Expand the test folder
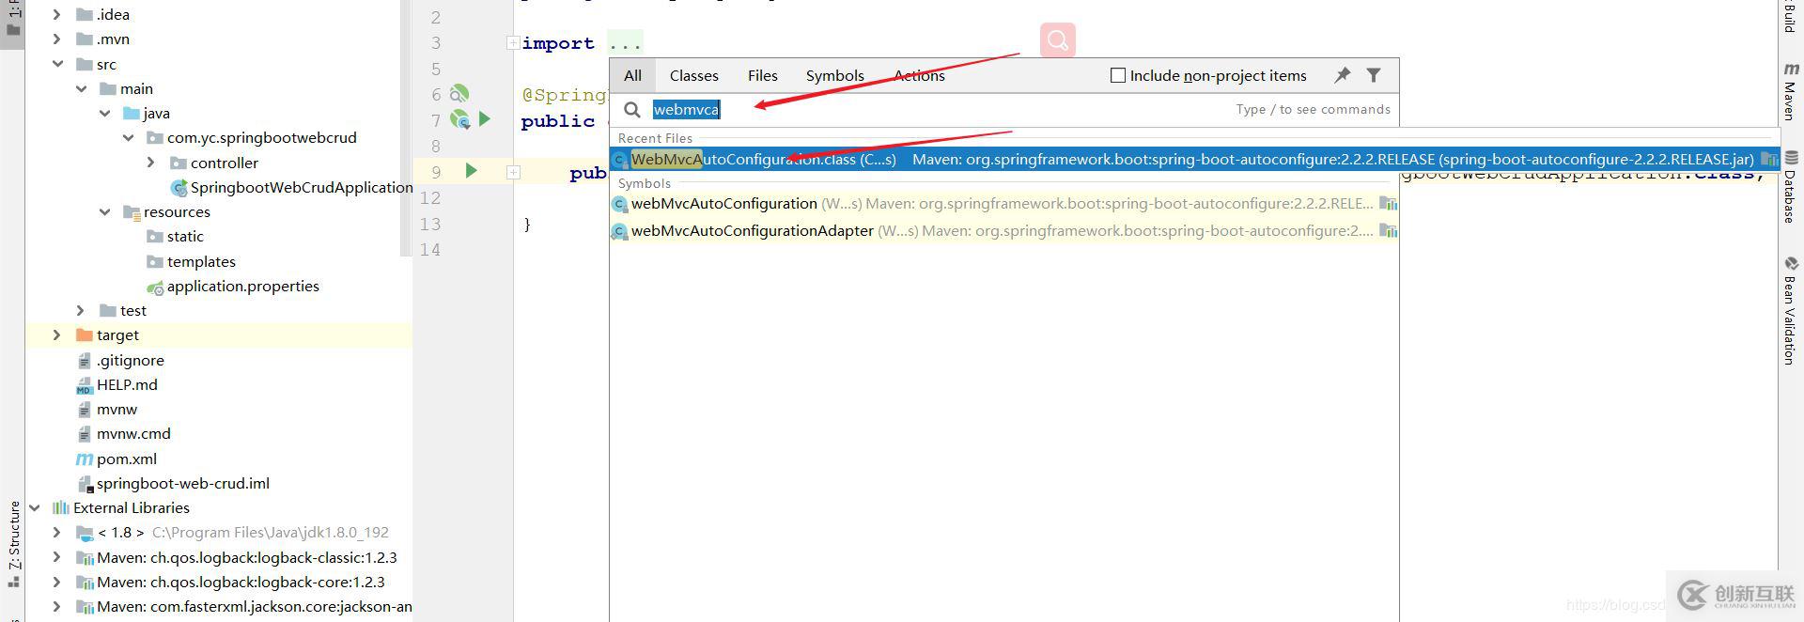 point(80,310)
